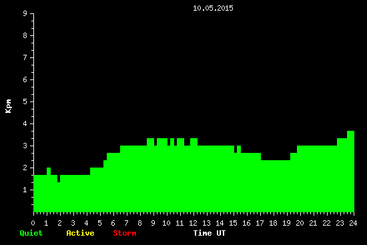
Task: Click the 5 on the Kpm axis
Action: click(25, 101)
